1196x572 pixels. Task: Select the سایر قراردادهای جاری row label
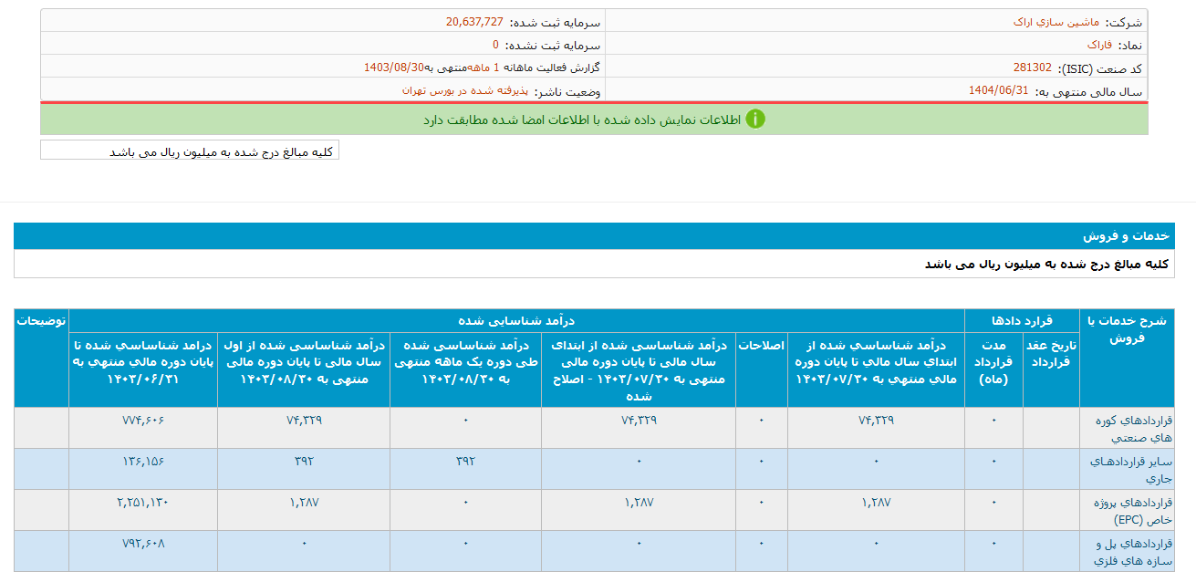click(x=1131, y=469)
